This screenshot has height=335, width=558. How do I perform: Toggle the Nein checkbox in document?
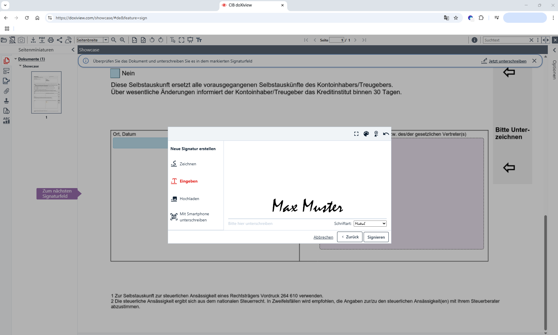point(115,73)
